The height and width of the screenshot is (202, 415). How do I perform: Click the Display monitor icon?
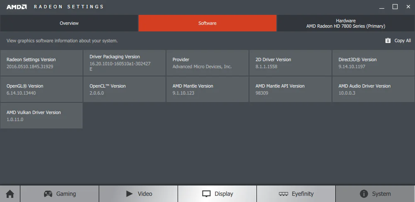(206, 194)
